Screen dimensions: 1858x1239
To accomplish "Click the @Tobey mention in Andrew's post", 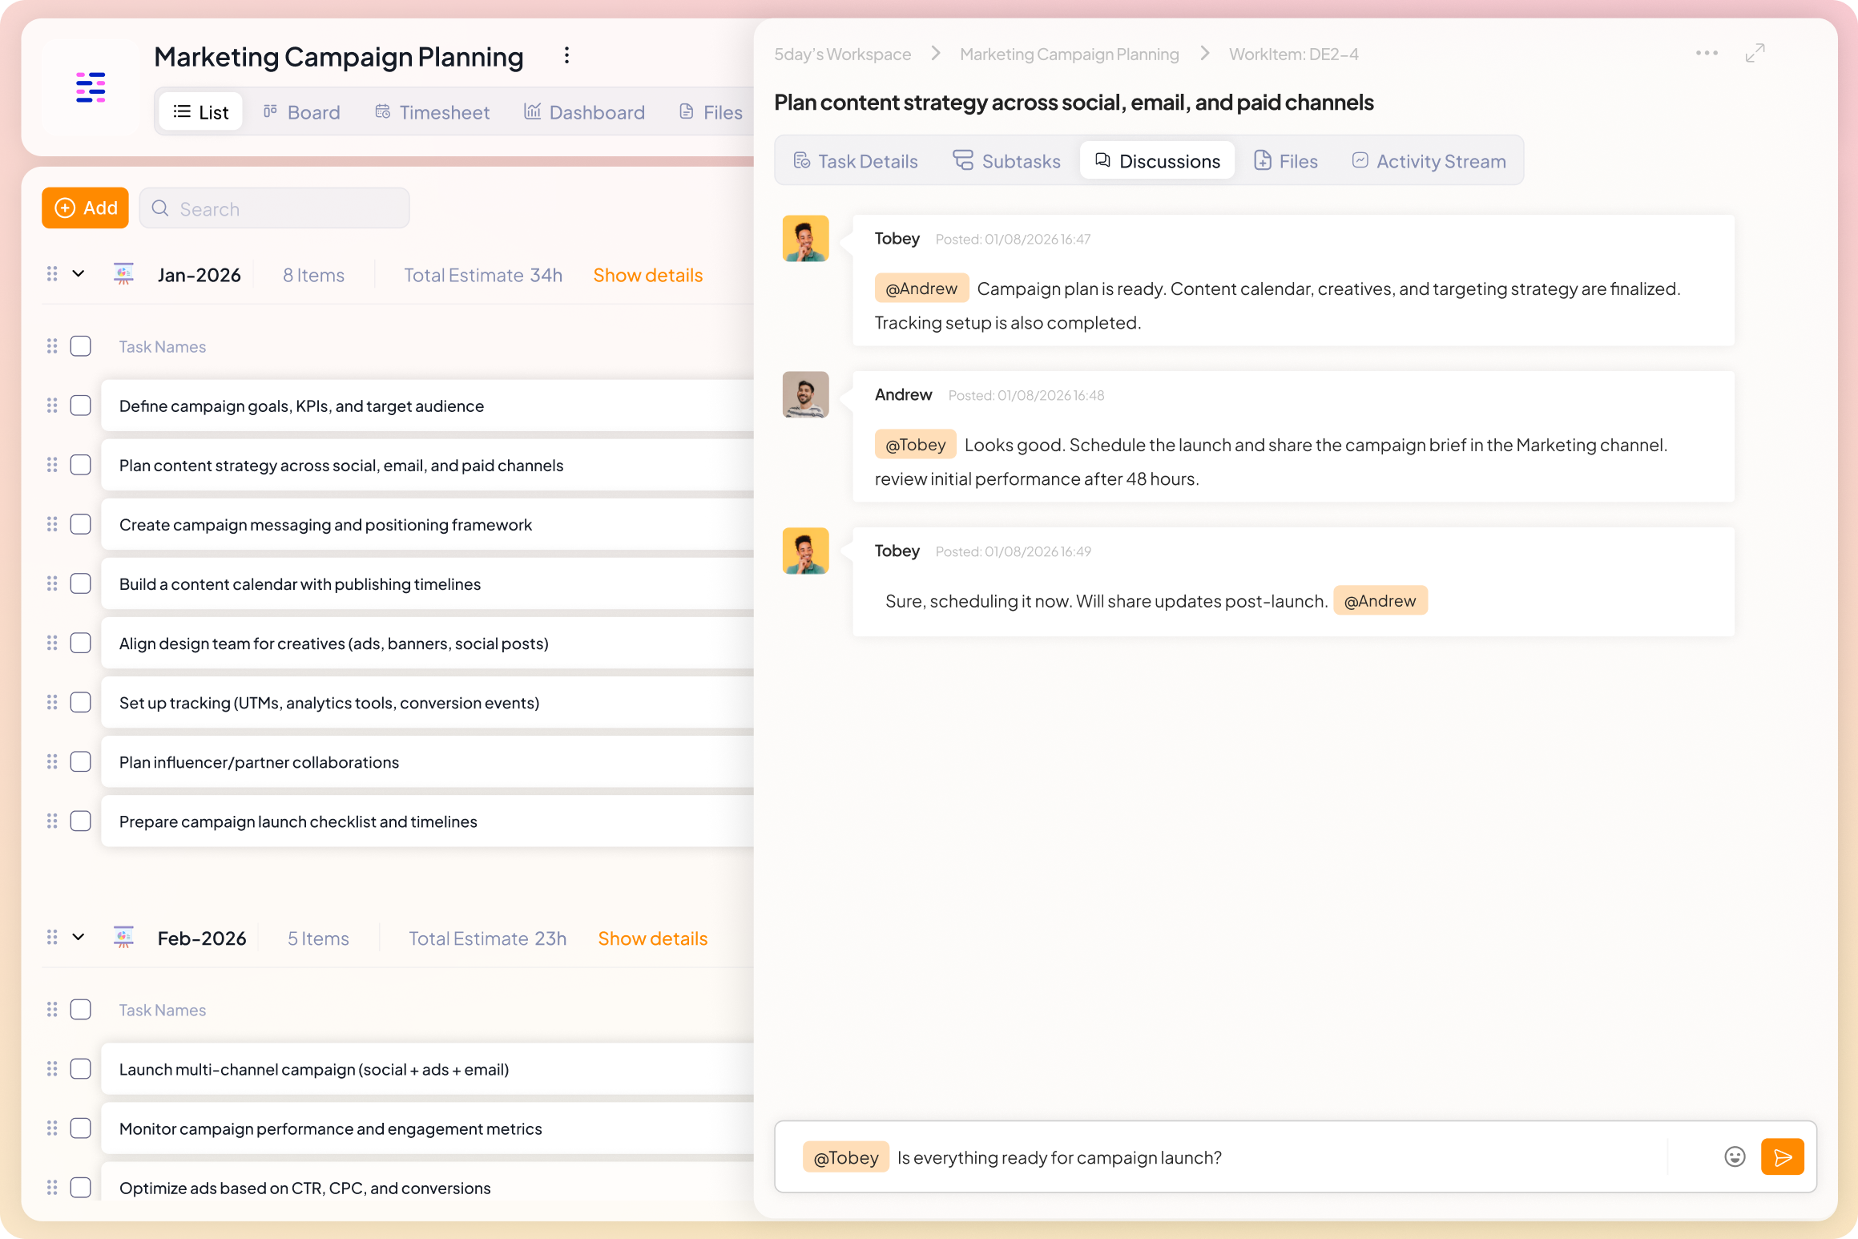I will (x=915, y=444).
